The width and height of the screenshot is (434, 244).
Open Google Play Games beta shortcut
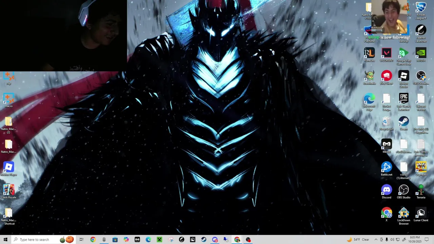[403, 56]
